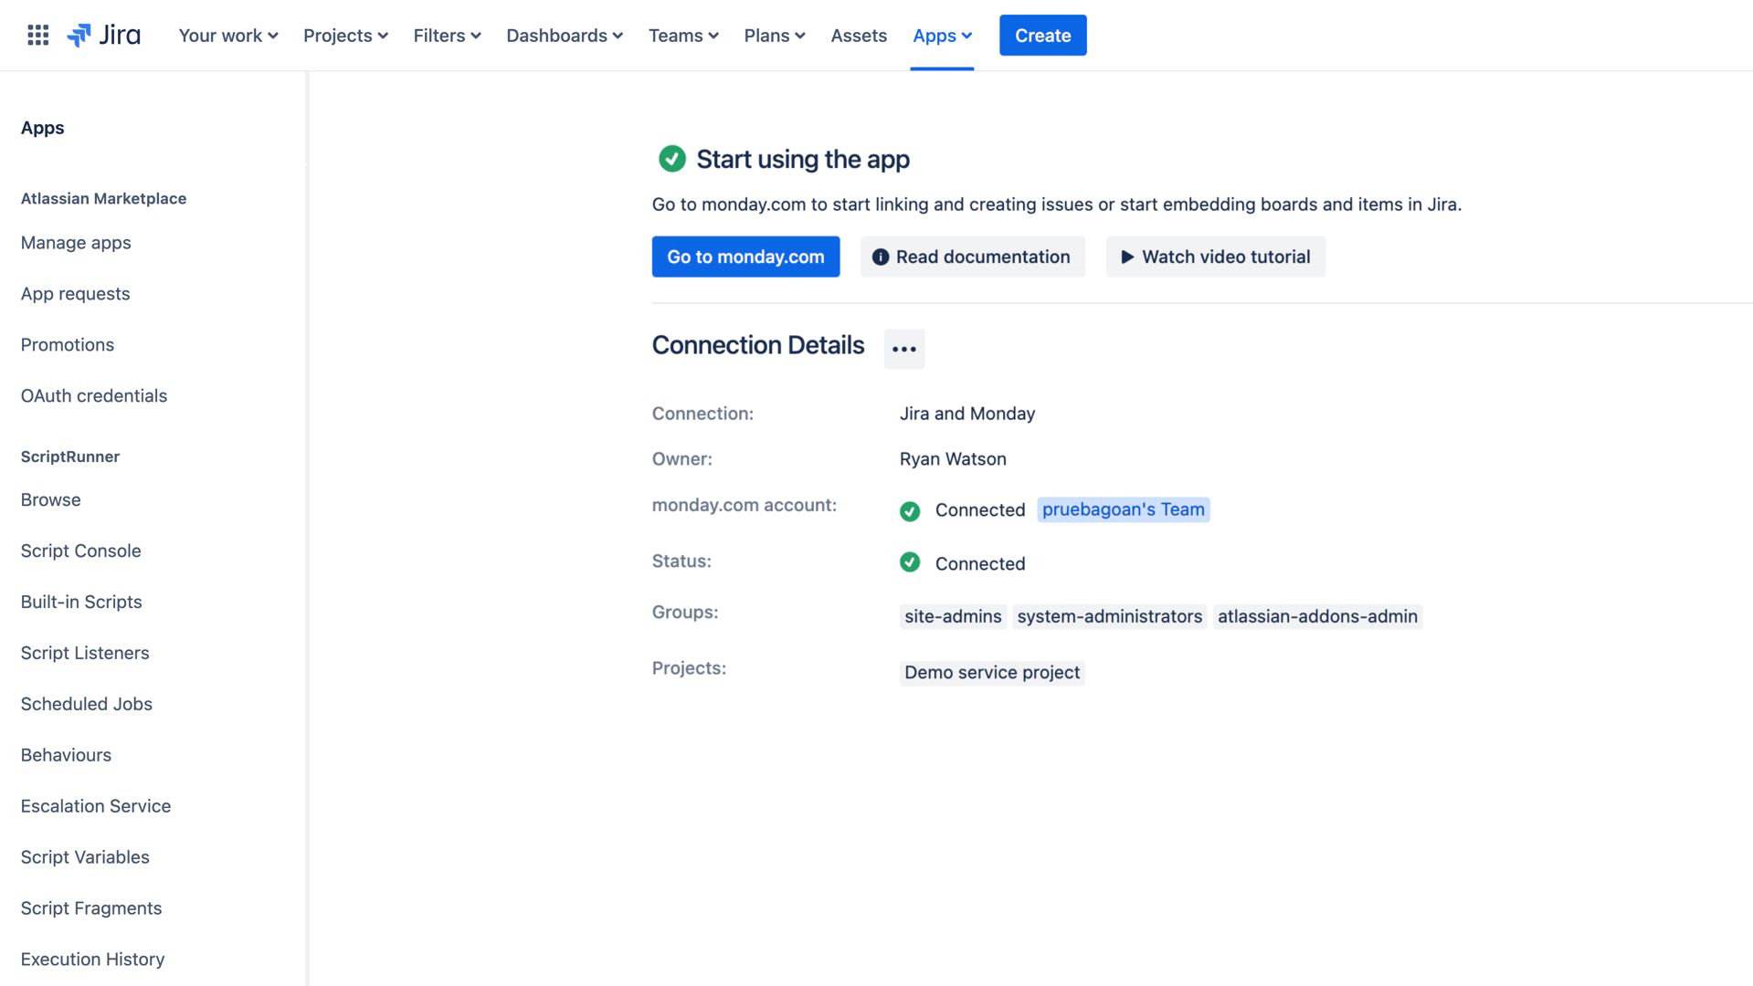
Task: Click the owner name Ryan Watson
Action: (x=953, y=459)
